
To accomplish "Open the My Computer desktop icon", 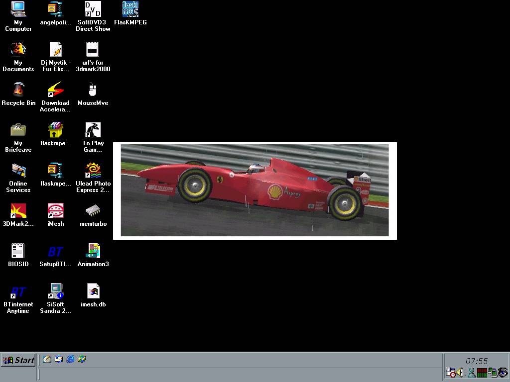I will [18, 9].
